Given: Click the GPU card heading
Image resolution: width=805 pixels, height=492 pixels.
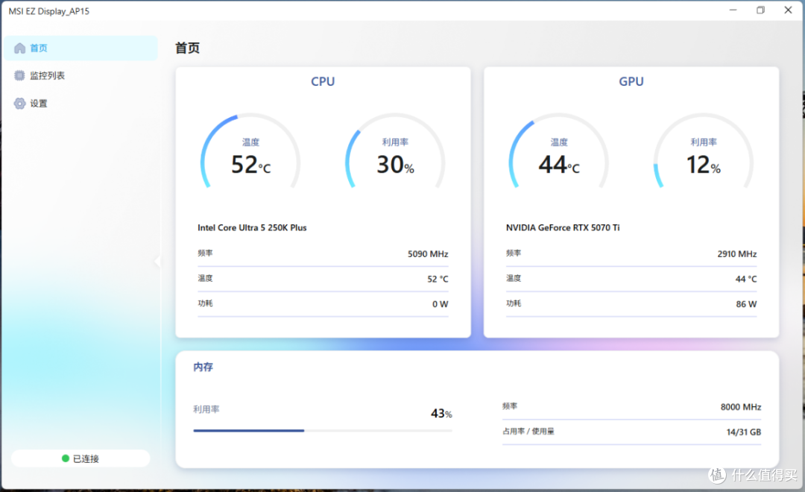Looking at the screenshot, I should [631, 81].
